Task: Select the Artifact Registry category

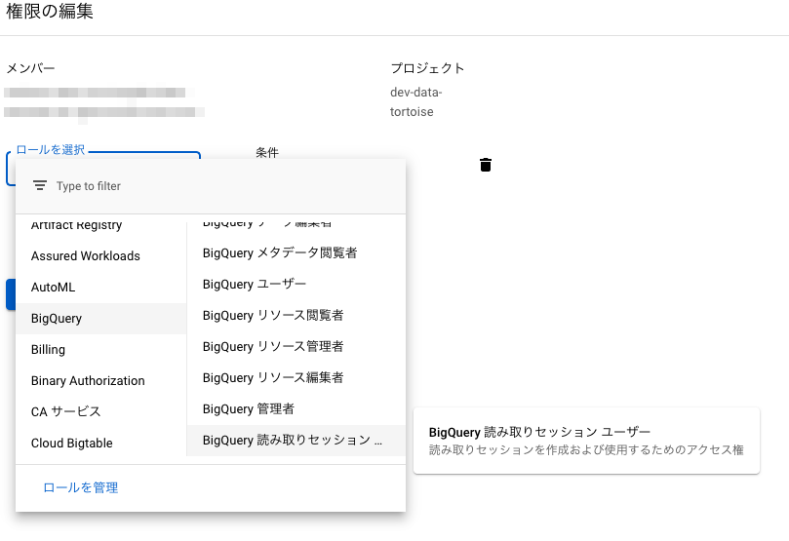Action: [101, 227]
